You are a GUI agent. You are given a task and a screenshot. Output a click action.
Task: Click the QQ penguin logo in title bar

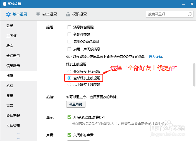tap(4, 4)
